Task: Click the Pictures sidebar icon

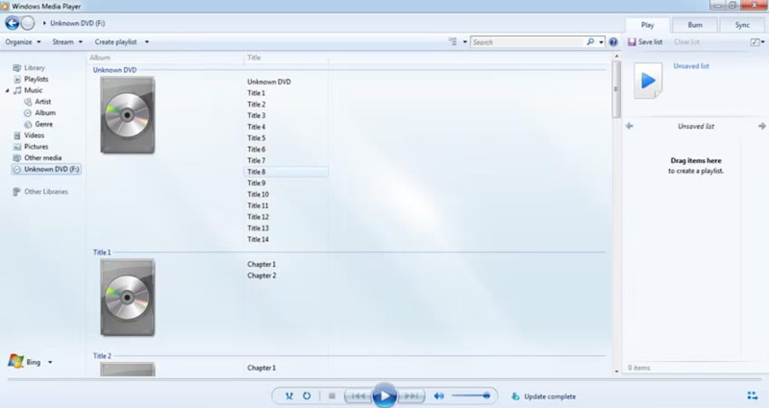Action: tap(17, 147)
